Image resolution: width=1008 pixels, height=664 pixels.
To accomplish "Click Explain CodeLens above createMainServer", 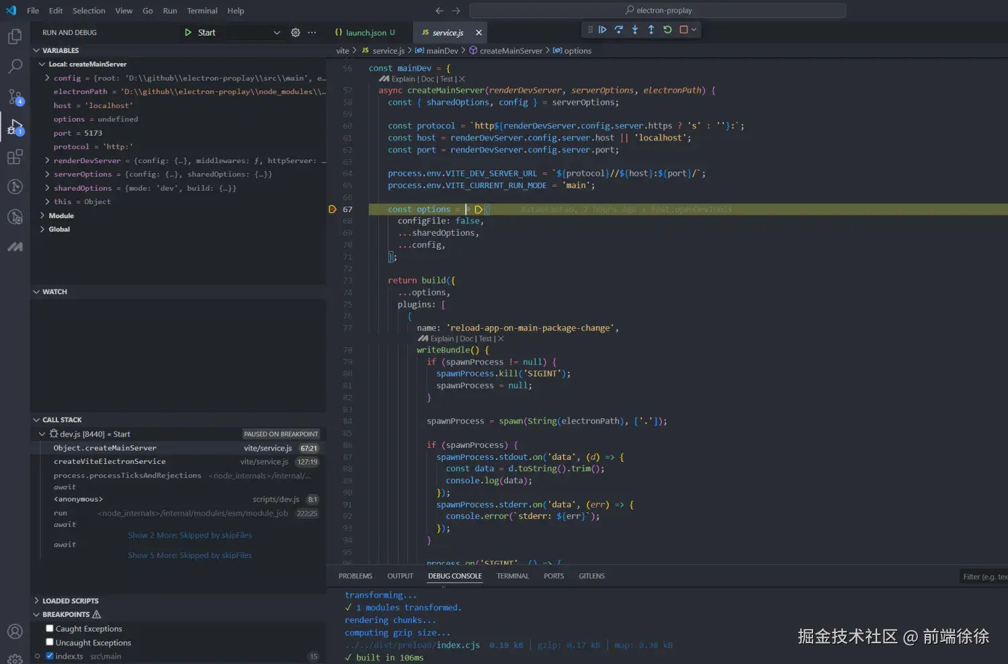I will click(x=403, y=79).
